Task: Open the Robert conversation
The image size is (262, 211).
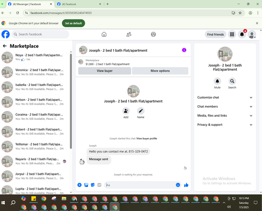Action: pos(35,131)
